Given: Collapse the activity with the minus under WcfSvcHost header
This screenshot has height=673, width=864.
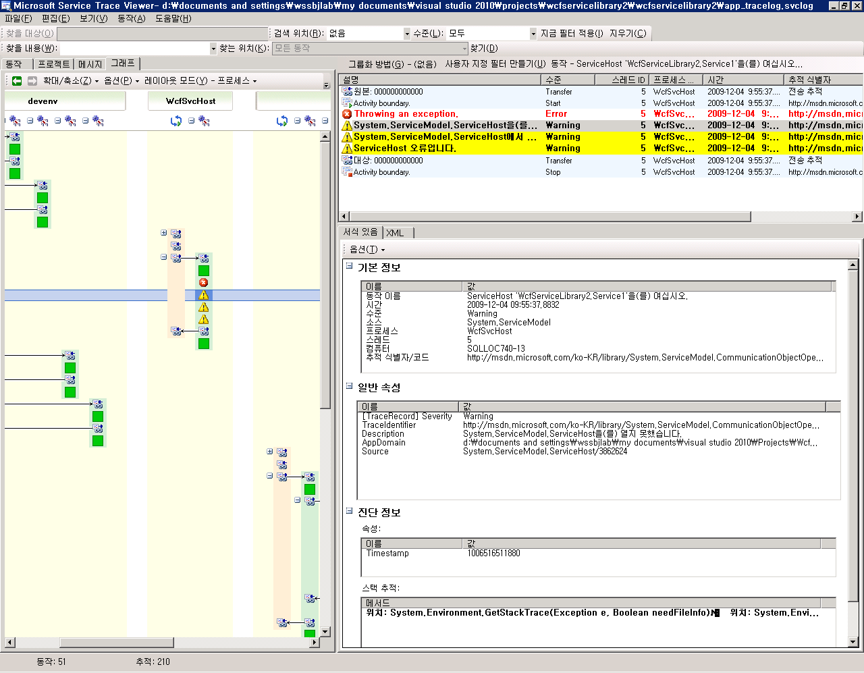Looking at the screenshot, I should (x=191, y=121).
